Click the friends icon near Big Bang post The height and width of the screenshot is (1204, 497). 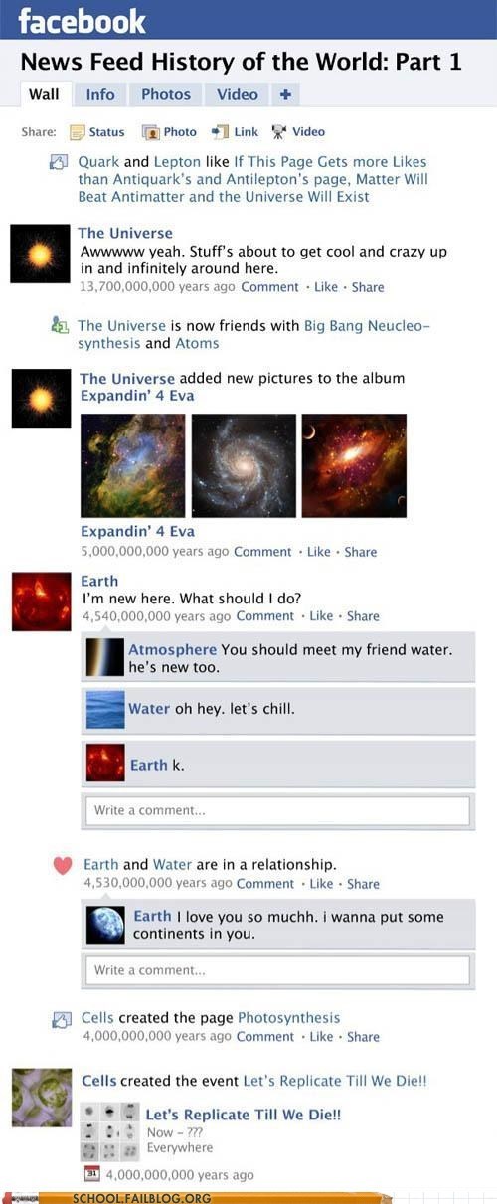(60, 325)
